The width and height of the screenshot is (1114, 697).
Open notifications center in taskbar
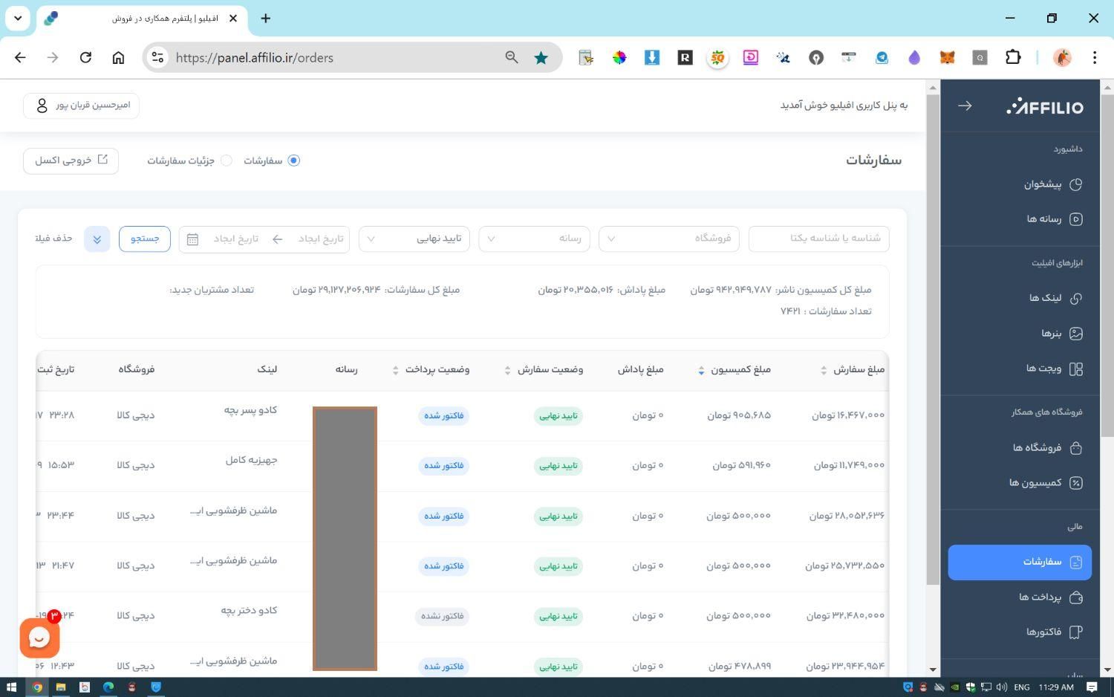(x=1092, y=687)
